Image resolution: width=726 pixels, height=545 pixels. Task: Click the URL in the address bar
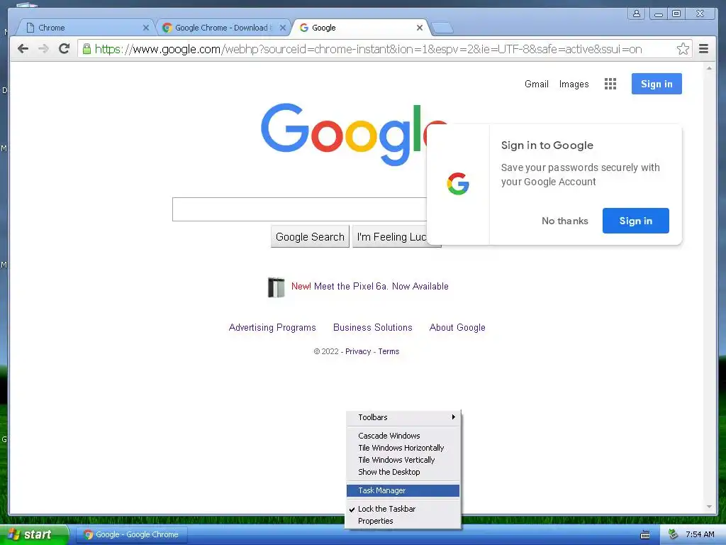click(368, 49)
